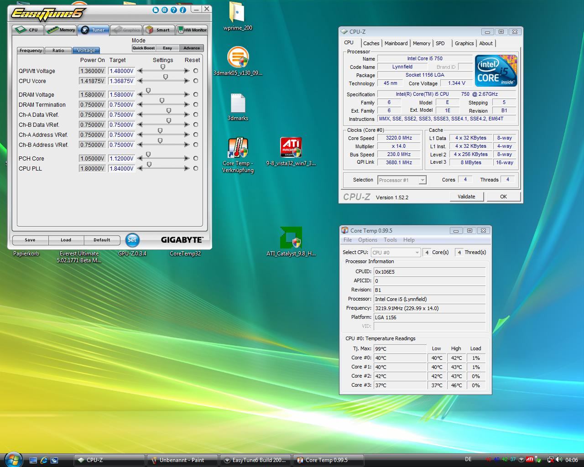
Task: Open the ATI tray icon
Action: coord(530,459)
